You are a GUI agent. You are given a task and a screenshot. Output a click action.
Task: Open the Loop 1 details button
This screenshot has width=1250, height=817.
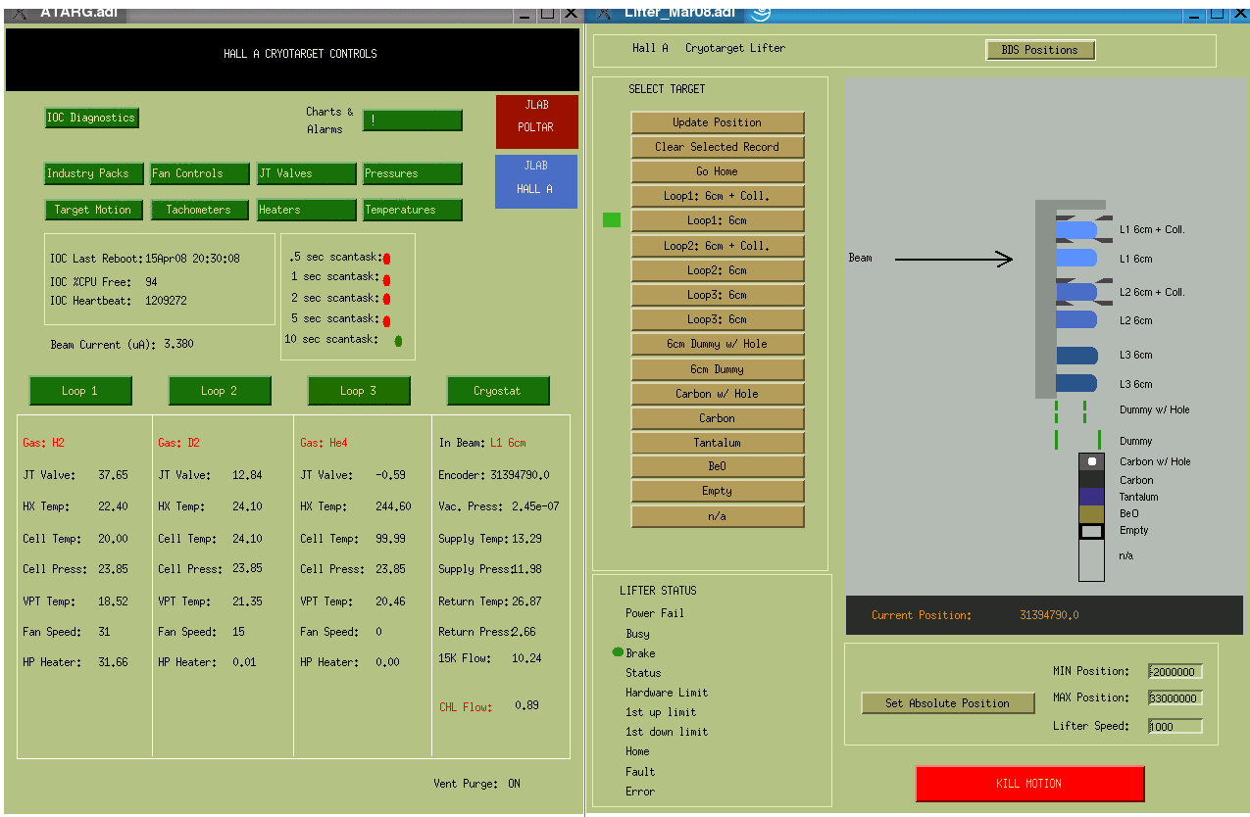pyautogui.click(x=80, y=391)
